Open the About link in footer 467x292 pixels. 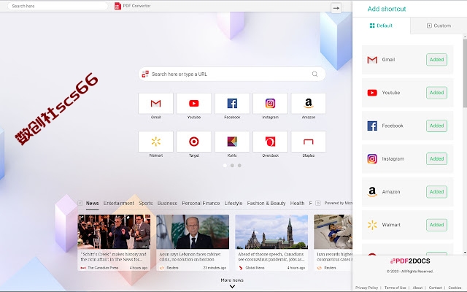click(417, 288)
